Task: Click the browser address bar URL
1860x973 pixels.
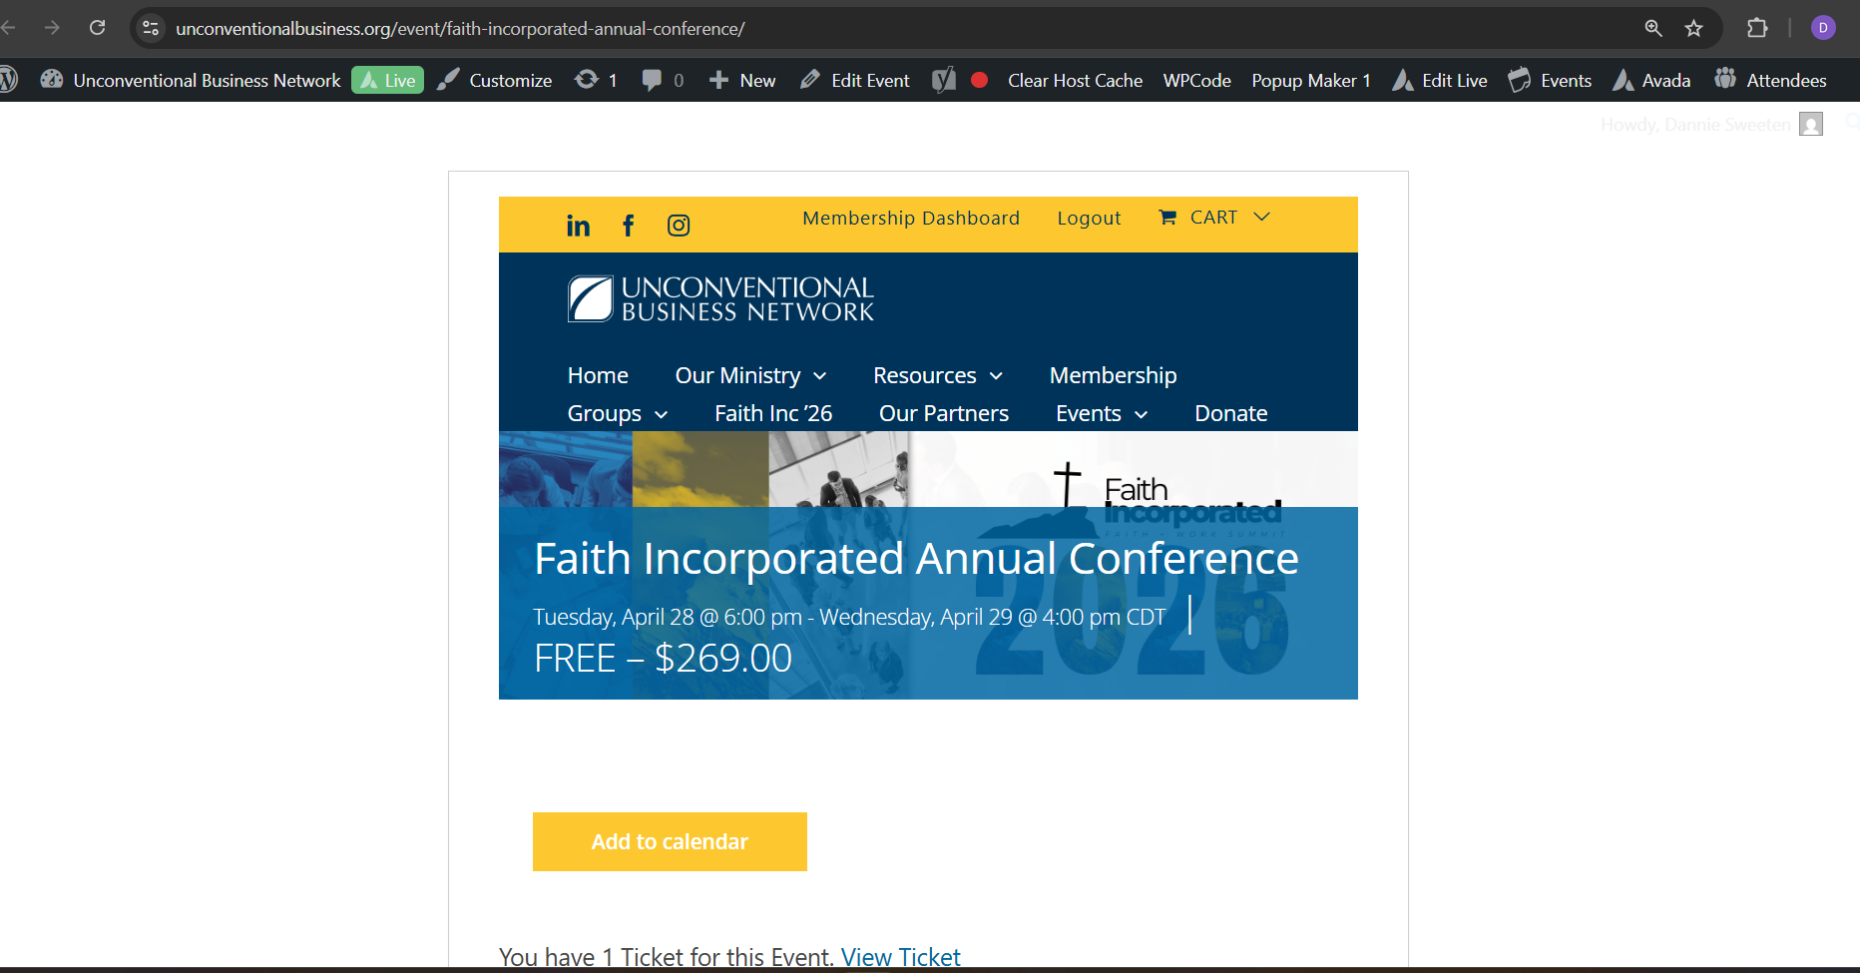Action: (x=460, y=28)
